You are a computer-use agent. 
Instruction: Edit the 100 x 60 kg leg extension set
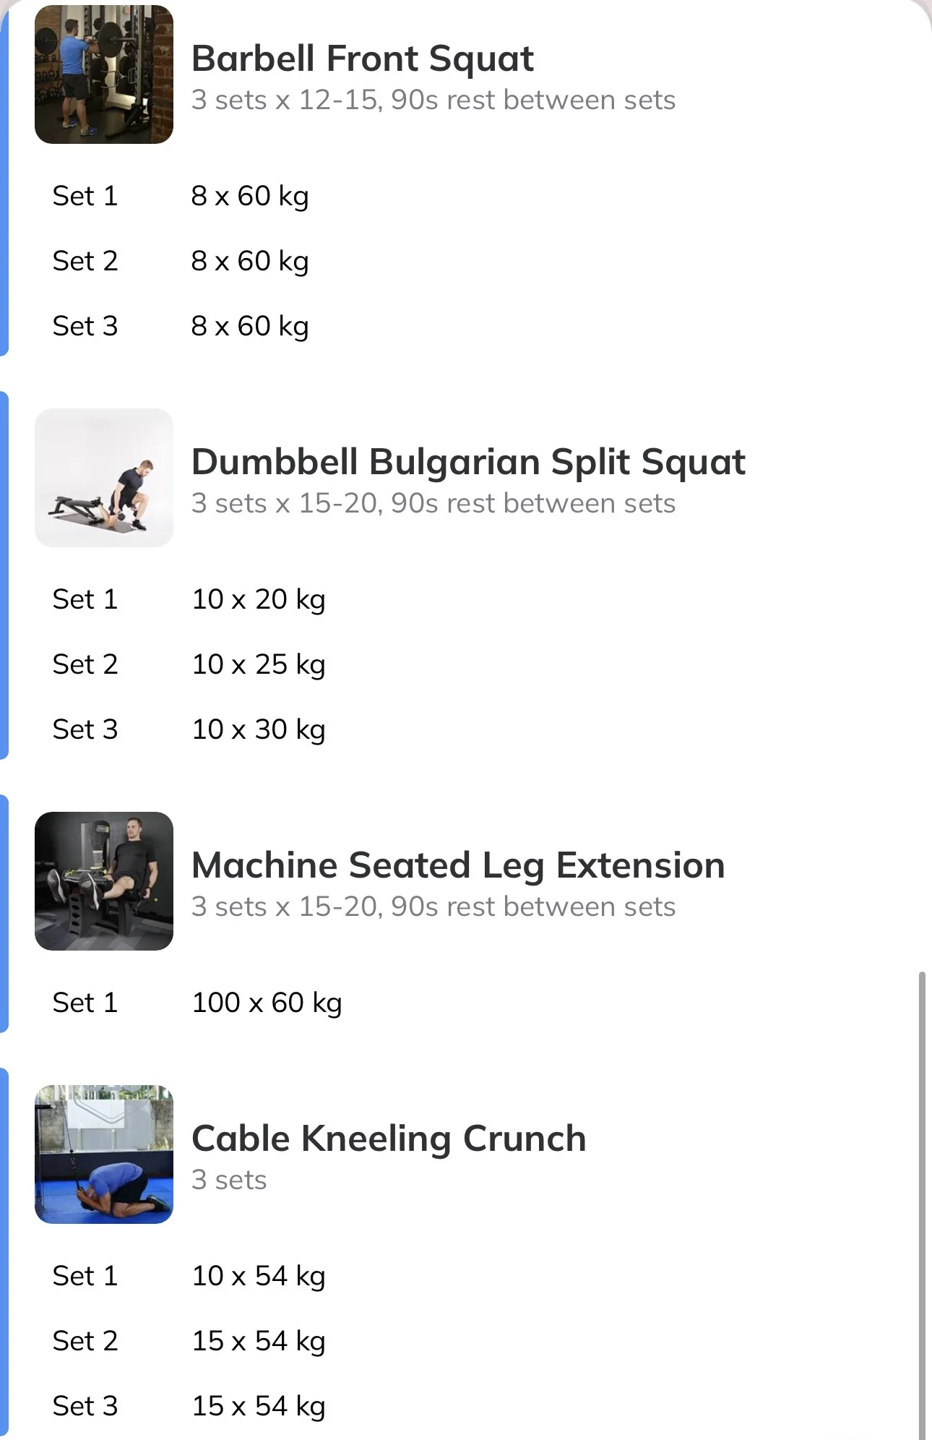(267, 1003)
